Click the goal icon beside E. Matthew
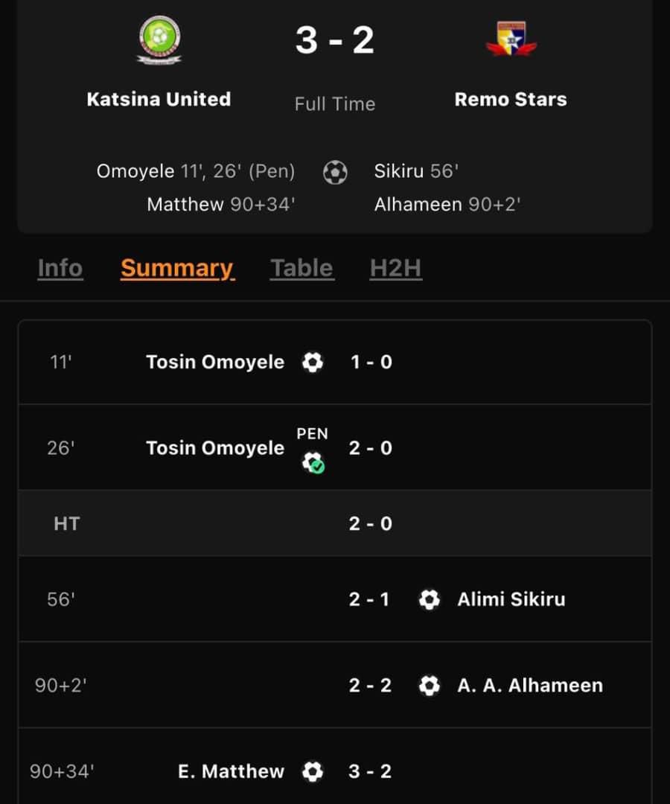The height and width of the screenshot is (804, 670). pos(313,771)
